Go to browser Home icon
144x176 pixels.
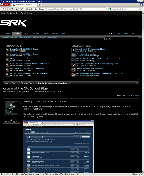pos(22,9)
